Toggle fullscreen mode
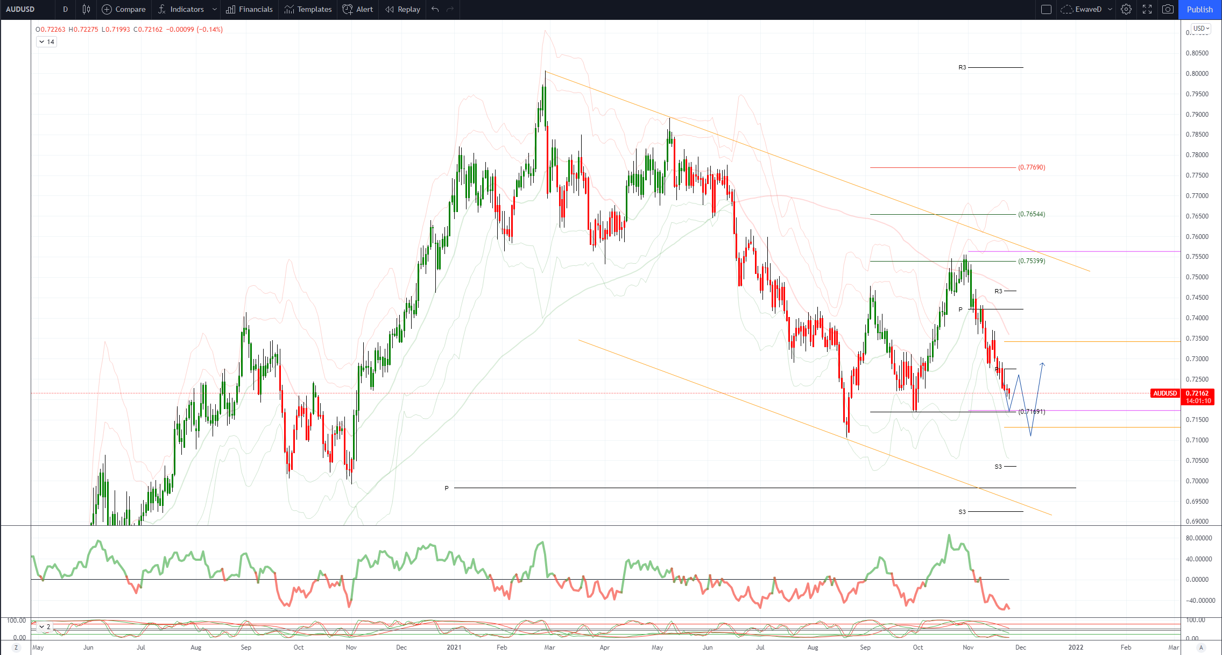 [x=1147, y=9]
